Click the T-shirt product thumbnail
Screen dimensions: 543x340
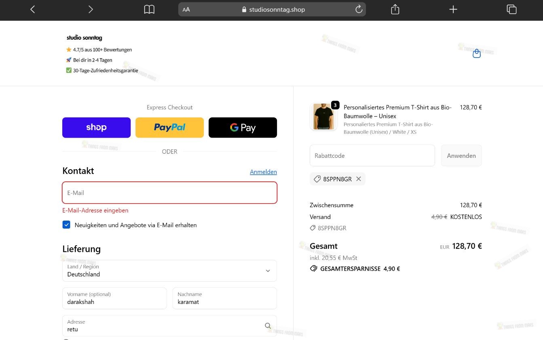323,117
